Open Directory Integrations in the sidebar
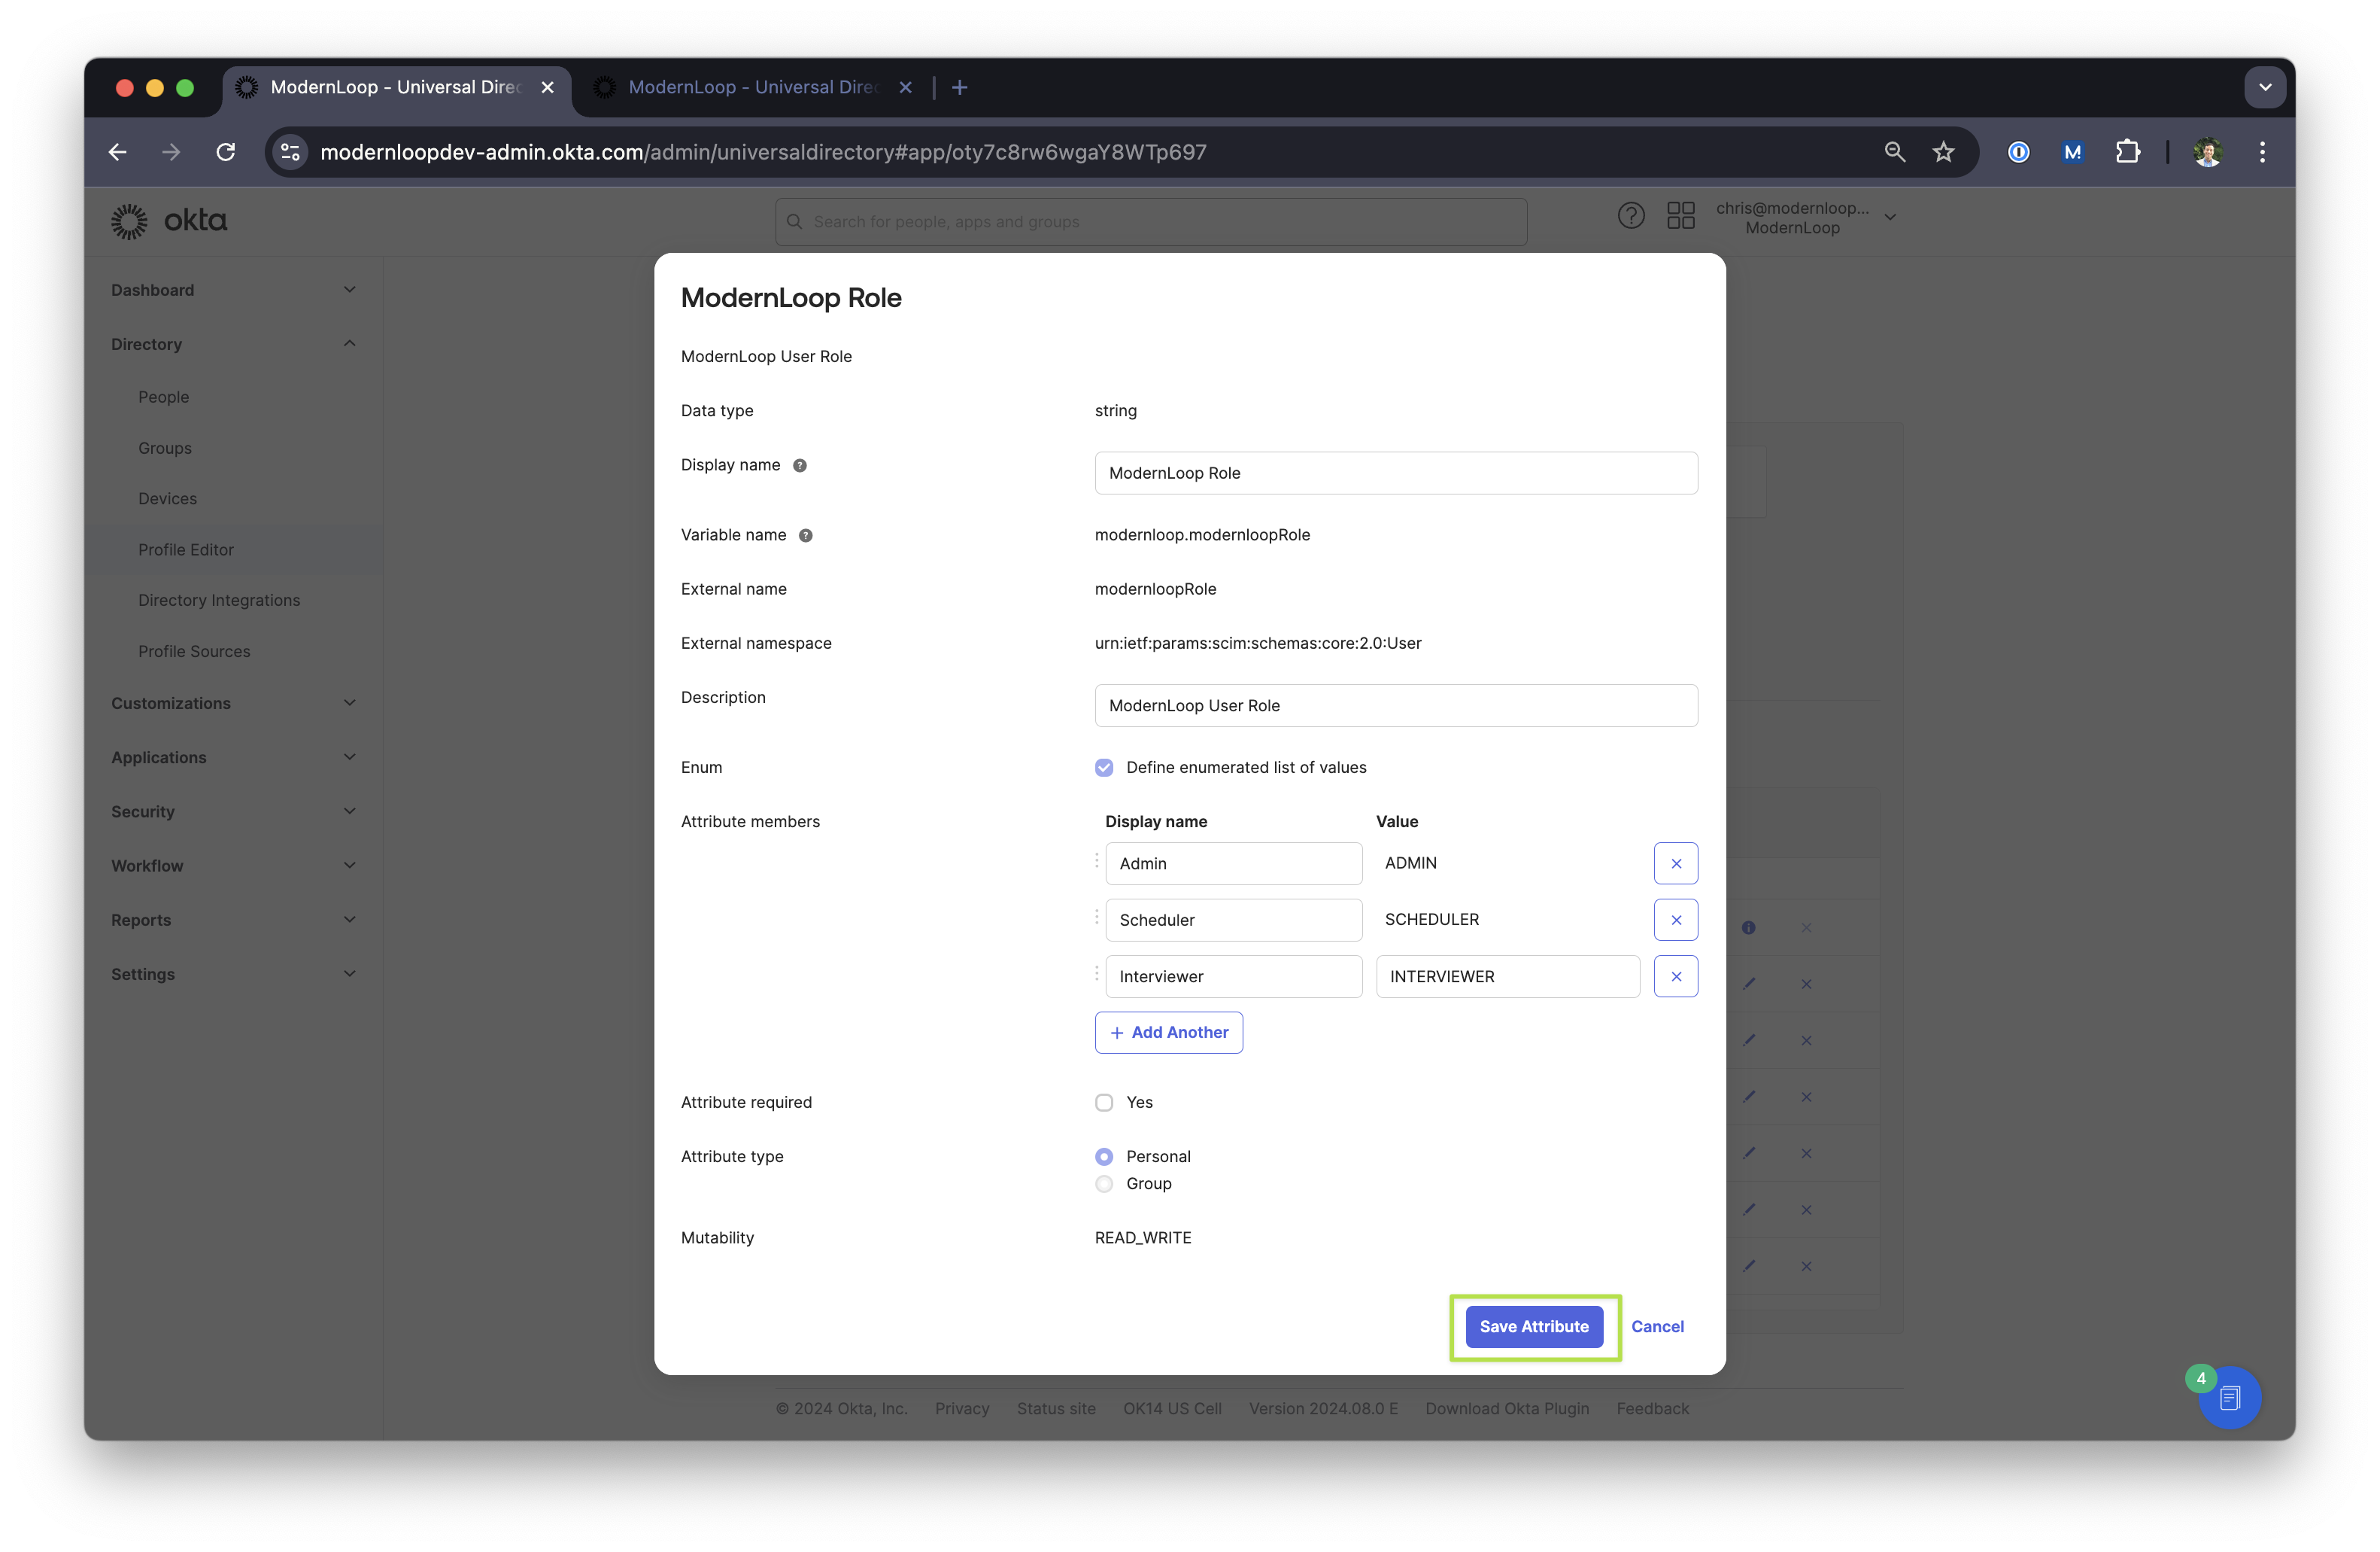 click(x=219, y=601)
